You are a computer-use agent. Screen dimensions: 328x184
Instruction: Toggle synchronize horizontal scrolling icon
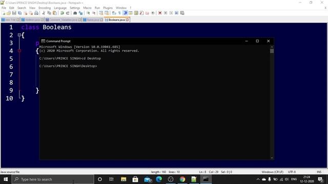[x=107, y=13]
